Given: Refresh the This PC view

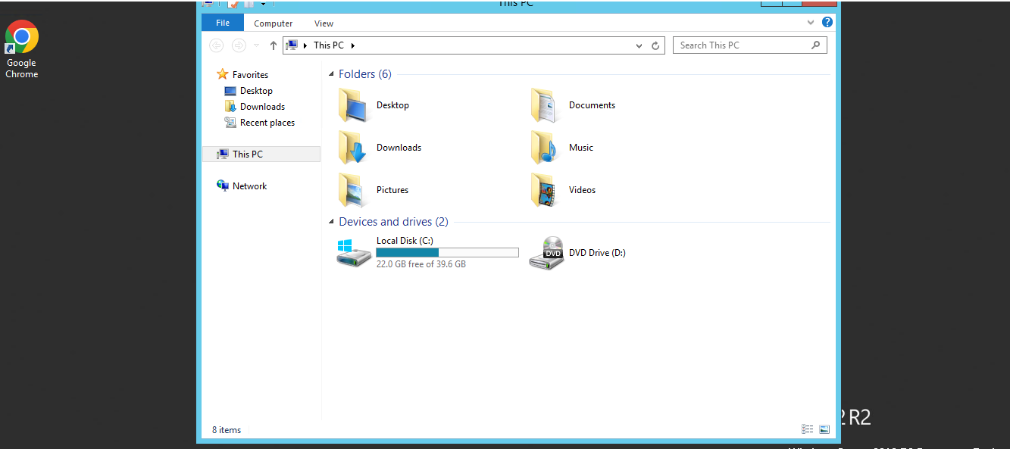Looking at the screenshot, I should [656, 45].
